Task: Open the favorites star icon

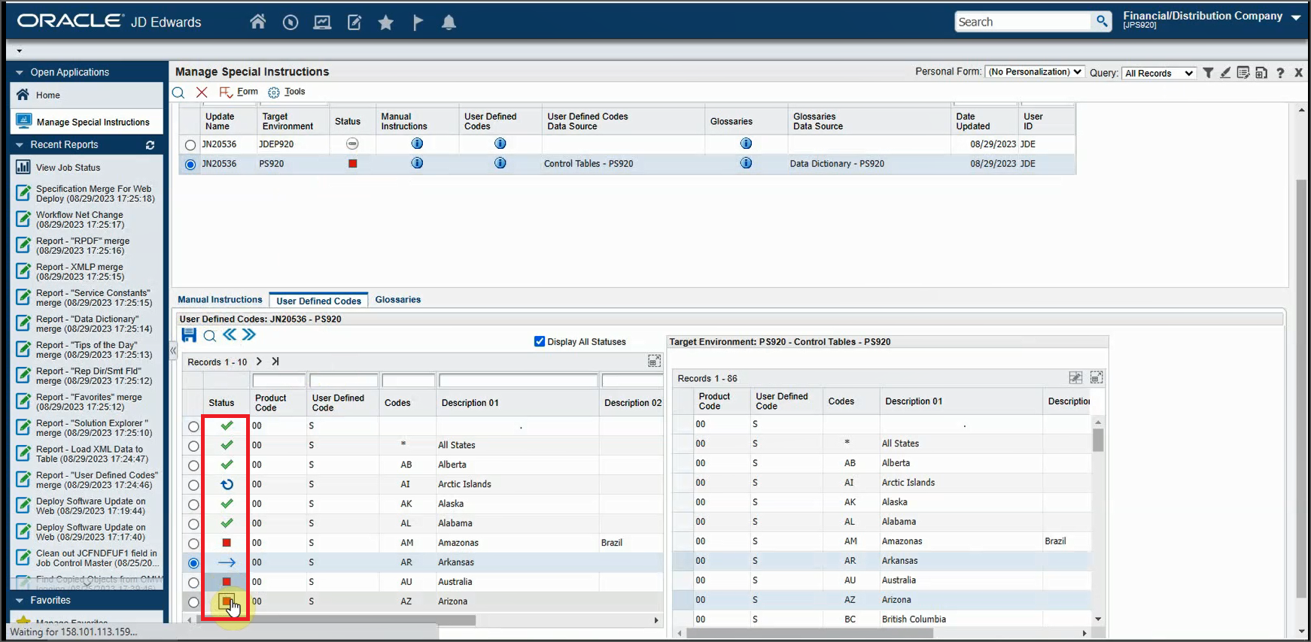Action: pyautogui.click(x=386, y=23)
